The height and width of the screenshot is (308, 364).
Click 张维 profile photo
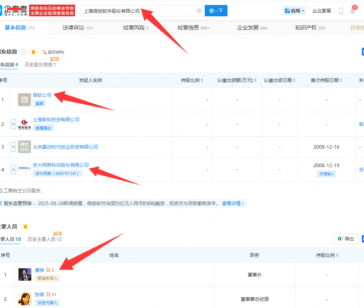tap(25, 299)
